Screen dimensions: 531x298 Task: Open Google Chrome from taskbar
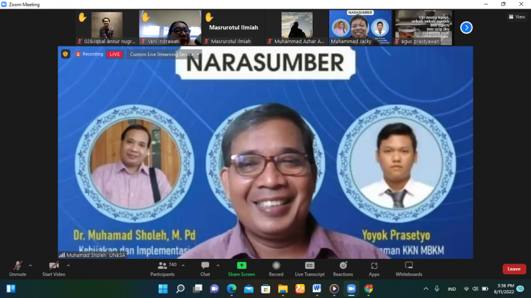(368, 289)
